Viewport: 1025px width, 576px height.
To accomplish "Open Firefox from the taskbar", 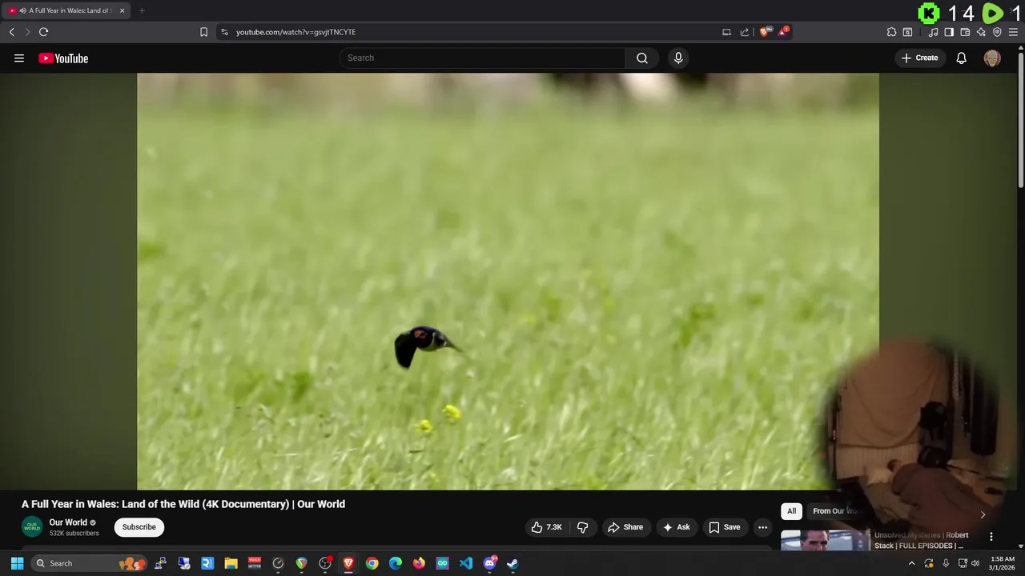I will (419, 563).
